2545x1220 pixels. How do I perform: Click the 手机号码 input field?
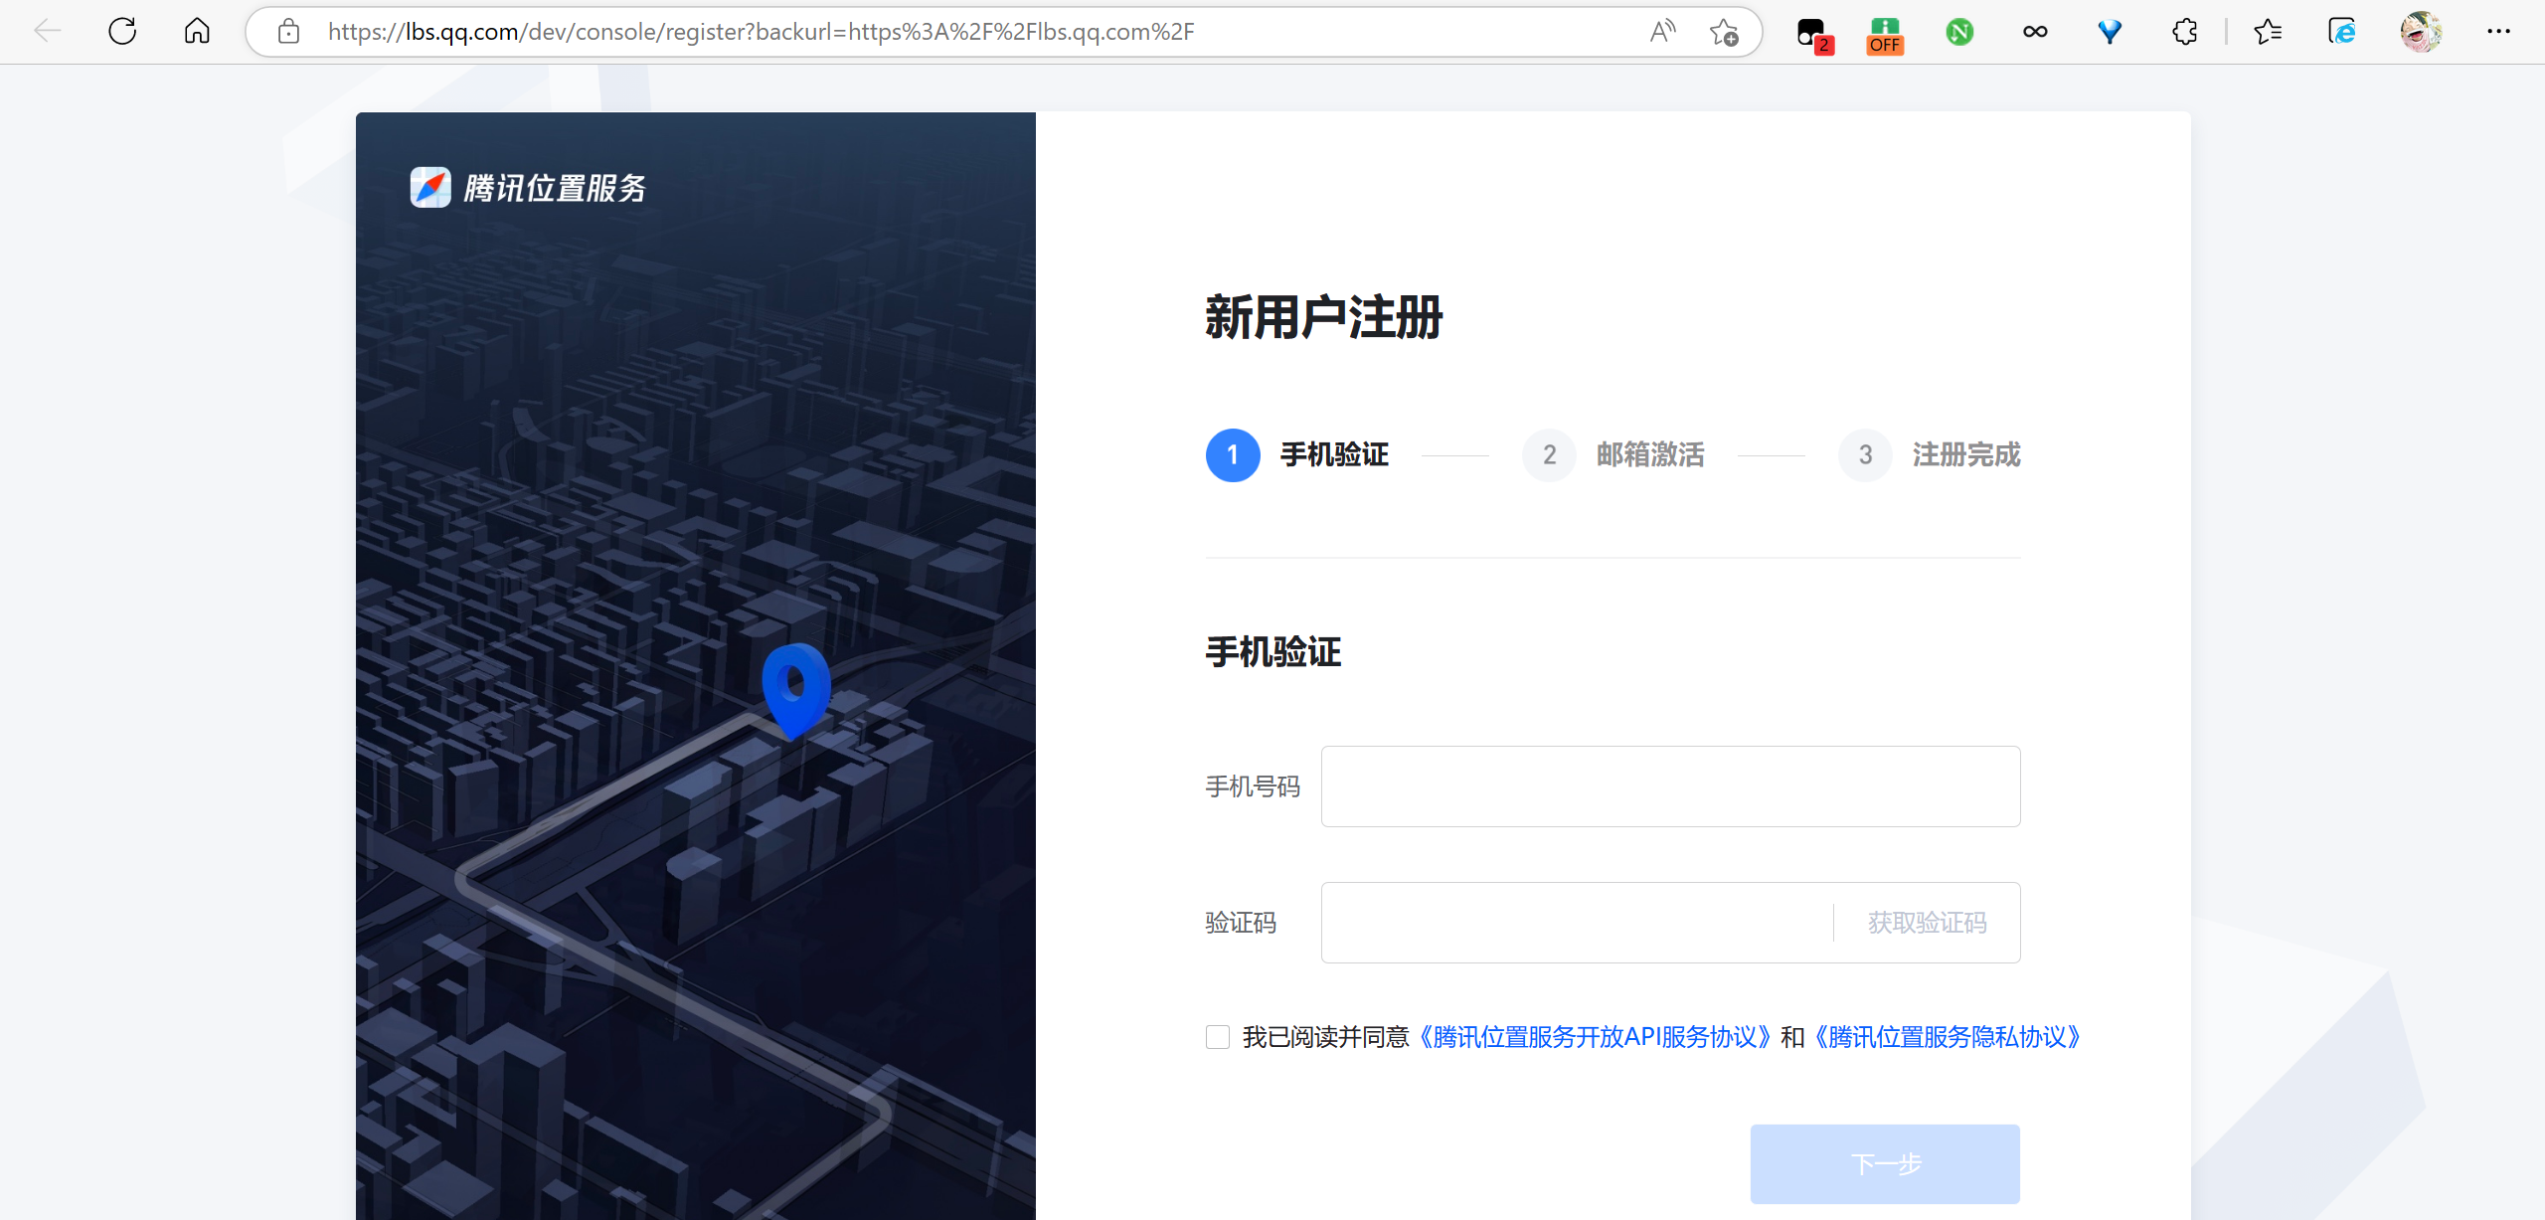[1669, 785]
